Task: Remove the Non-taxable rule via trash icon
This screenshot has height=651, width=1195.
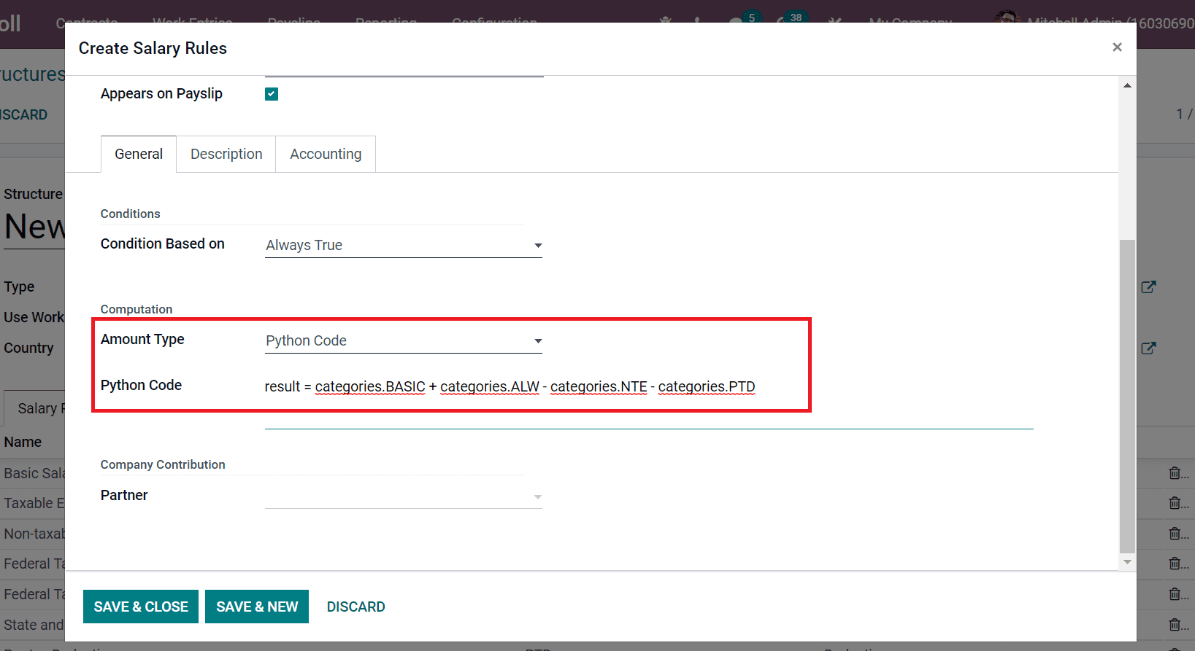Action: coord(1175,534)
